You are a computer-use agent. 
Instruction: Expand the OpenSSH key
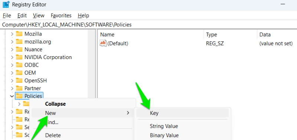click(12, 81)
